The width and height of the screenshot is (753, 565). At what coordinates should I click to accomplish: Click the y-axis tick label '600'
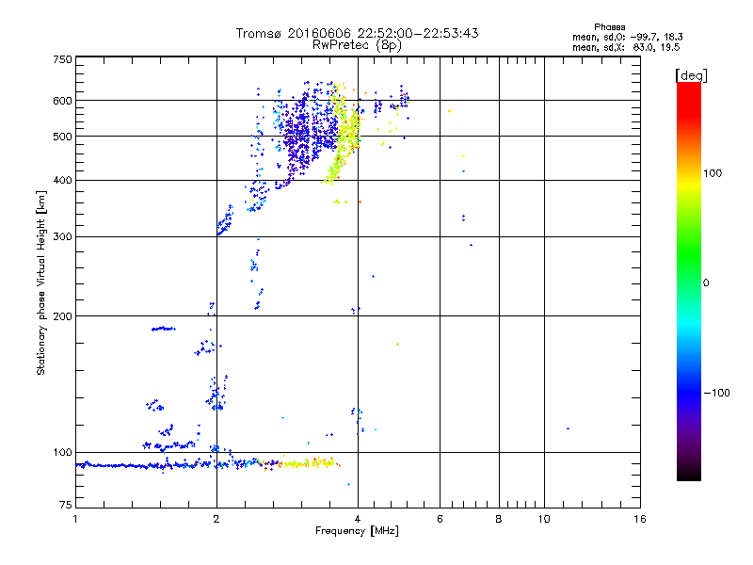coord(62,101)
